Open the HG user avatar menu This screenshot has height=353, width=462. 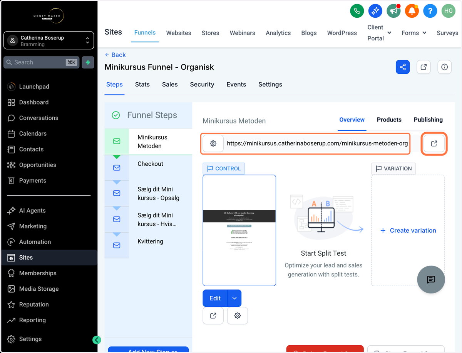tap(449, 11)
